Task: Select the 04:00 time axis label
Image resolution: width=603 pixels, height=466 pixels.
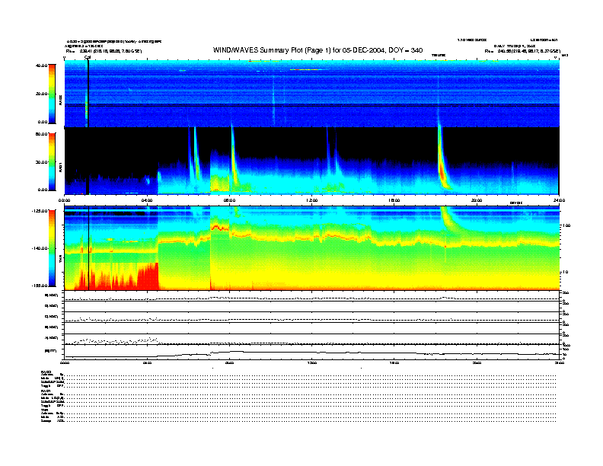Action: tap(150, 200)
